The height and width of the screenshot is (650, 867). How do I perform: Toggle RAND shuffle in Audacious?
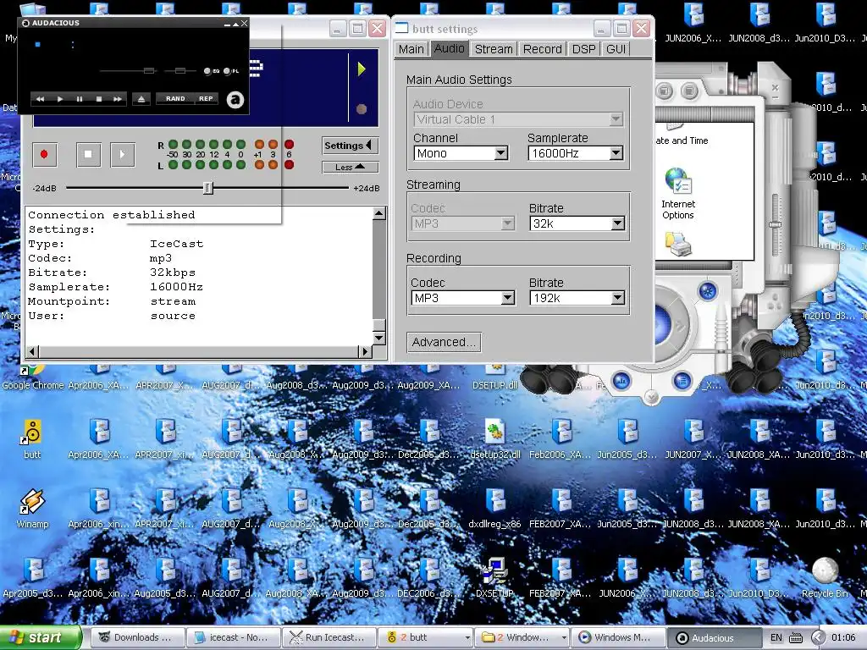(x=175, y=99)
